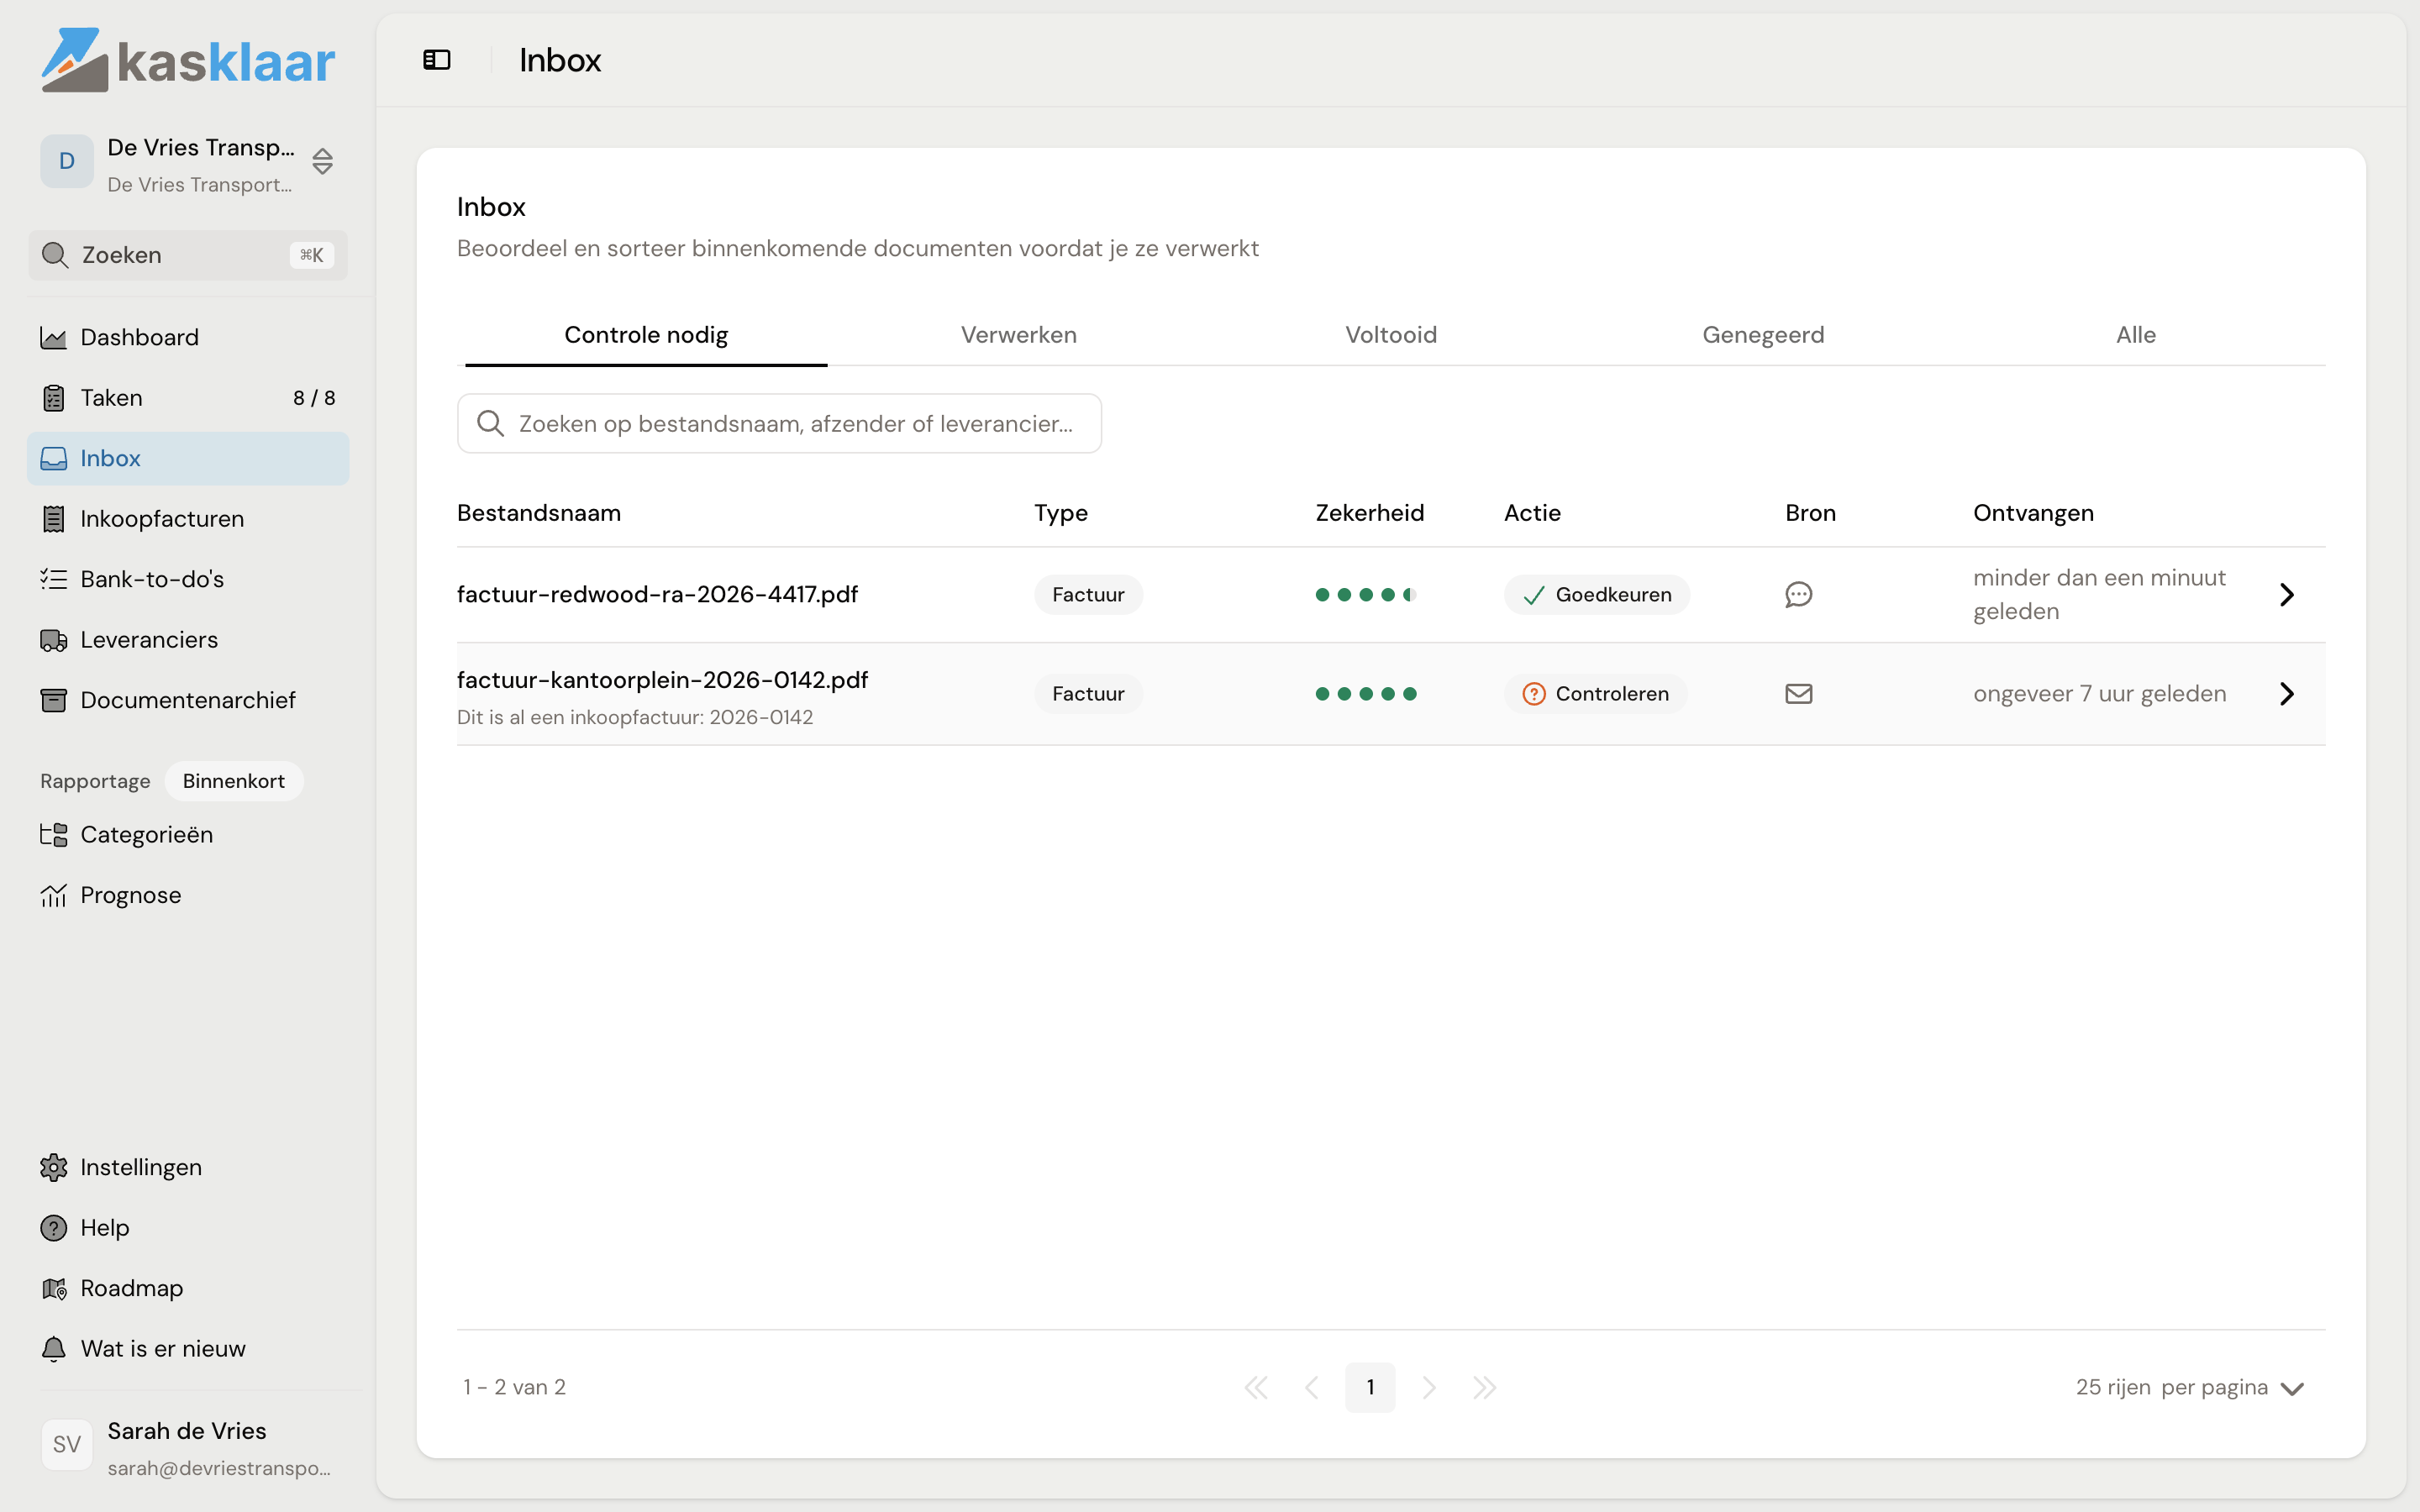
Task: Open Leveranciers page
Action: pyautogui.click(x=188, y=640)
